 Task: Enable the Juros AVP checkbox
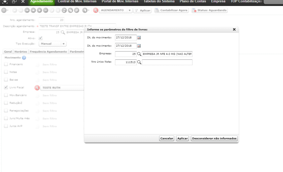[6, 126]
